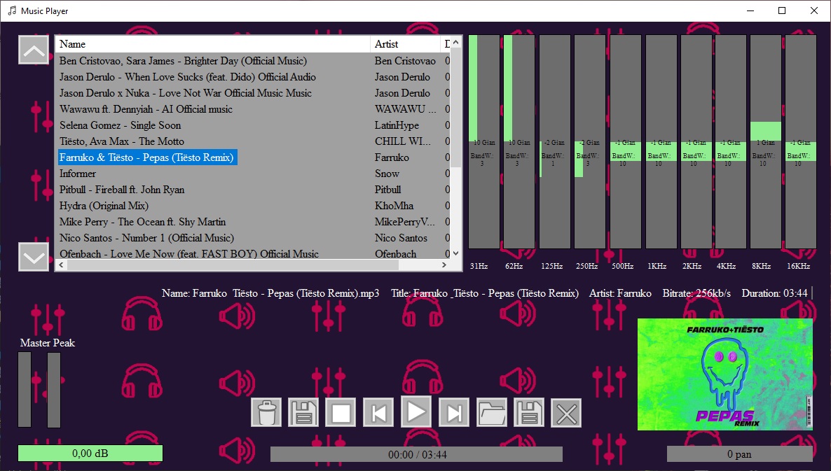Select Hydra (Original Mix) track
This screenshot has height=471, width=831.
tap(104, 206)
